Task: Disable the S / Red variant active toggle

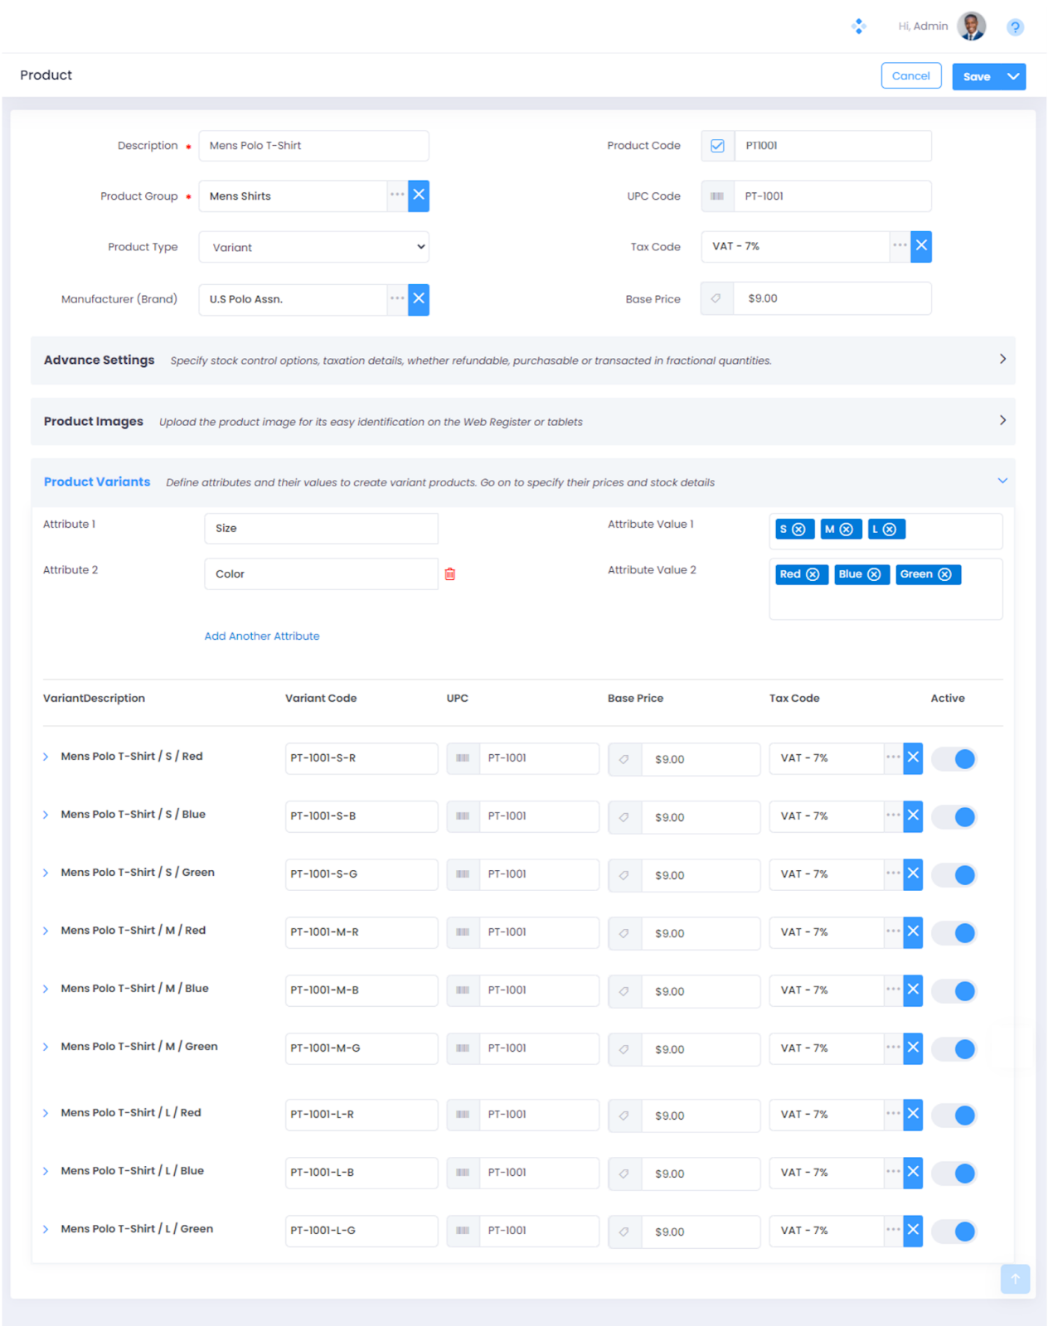Action: 954,759
